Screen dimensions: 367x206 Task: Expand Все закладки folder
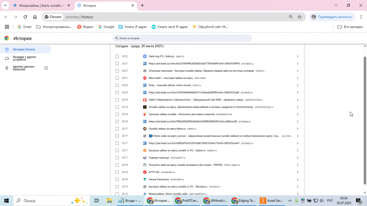point(350,27)
